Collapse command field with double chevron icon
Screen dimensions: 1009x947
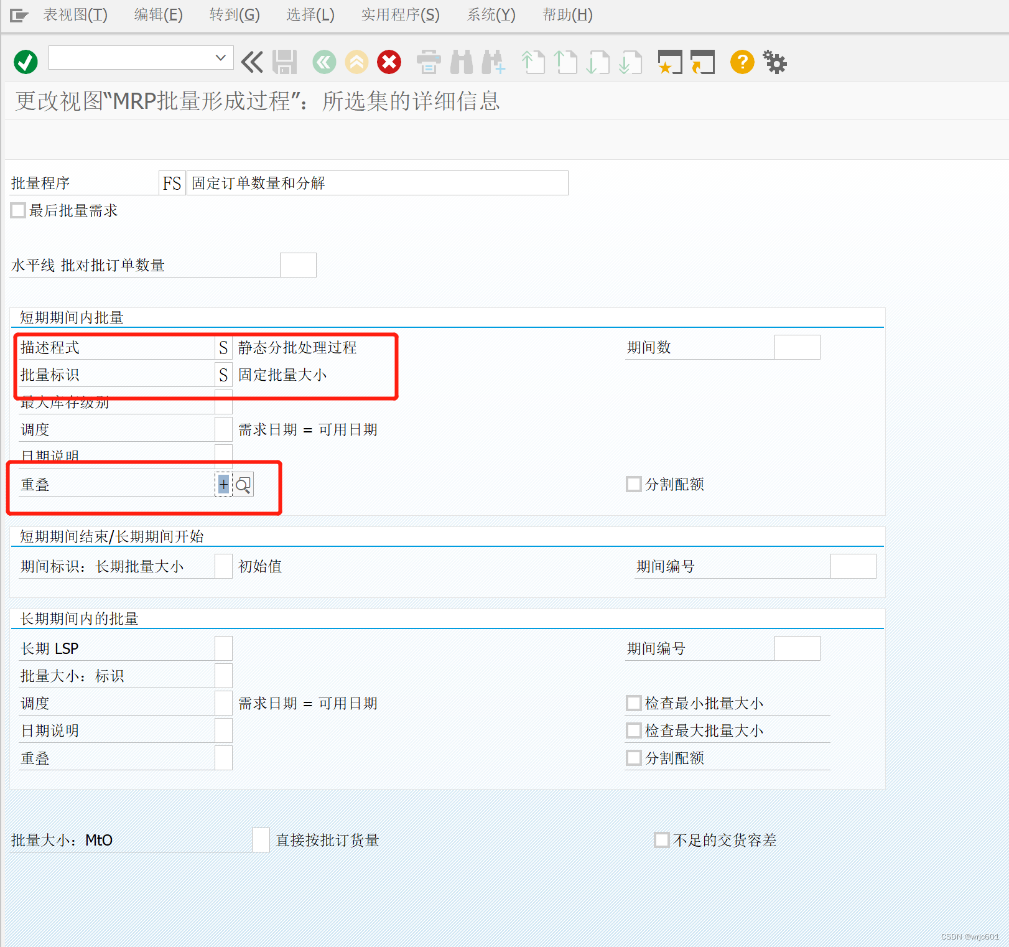(252, 62)
